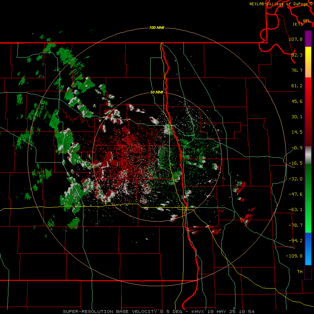Image resolution: width=314 pixels, height=314 pixels.
Task: Click the -63.1 value on velocity scale
Action: click(x=296, y=210)
